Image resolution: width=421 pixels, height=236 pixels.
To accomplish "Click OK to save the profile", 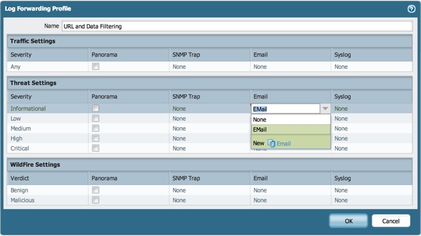I will (x=349, y=221).
